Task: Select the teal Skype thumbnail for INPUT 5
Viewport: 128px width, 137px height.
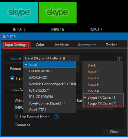Action: (19, 13)
